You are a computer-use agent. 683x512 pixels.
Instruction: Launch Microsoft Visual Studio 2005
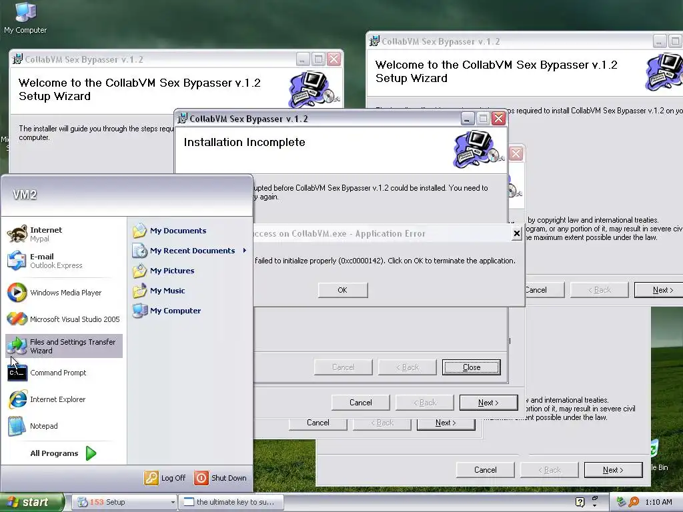click(x=64, y=319)
